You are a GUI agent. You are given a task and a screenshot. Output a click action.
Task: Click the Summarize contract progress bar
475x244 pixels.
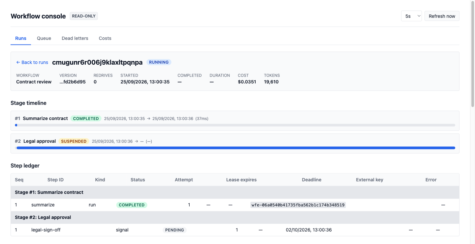235,125
